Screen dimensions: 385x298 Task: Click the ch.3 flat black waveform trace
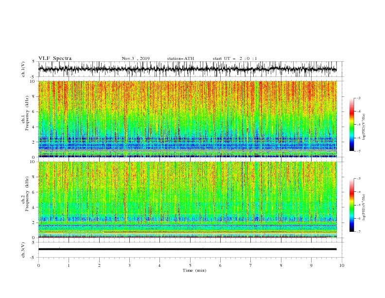coord(187,249)
